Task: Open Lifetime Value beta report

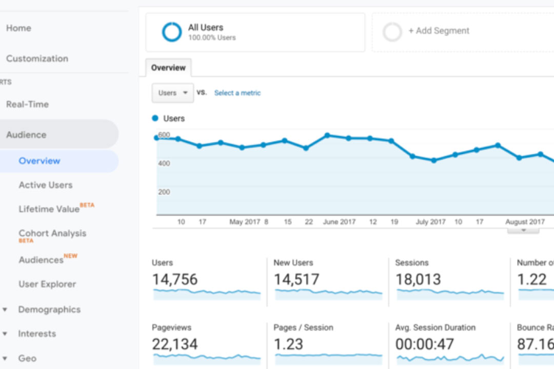Action: (49, 209)
